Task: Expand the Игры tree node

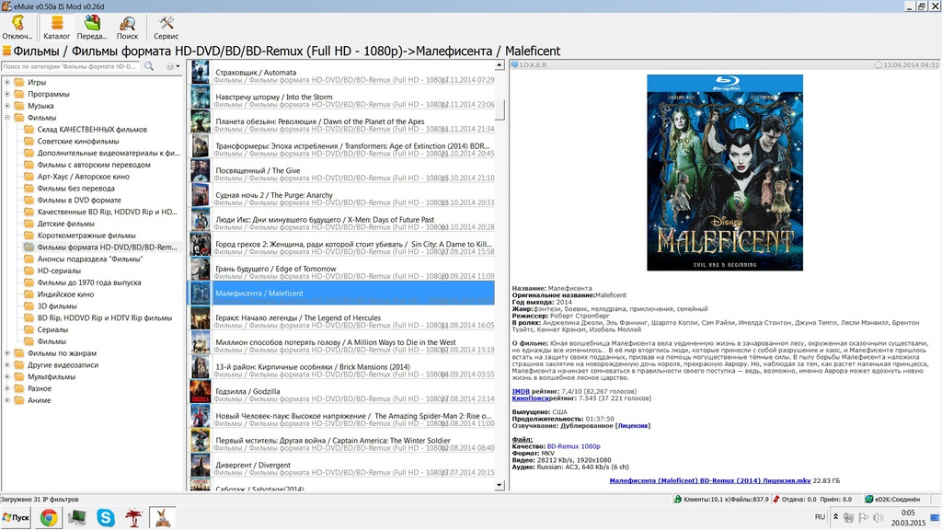Action: [7, 82]
